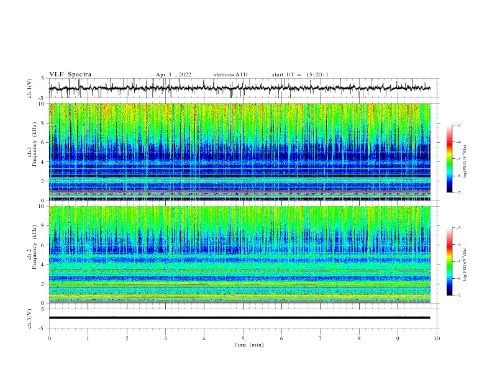Image resolution: width=492 pixels, height=380 pixels.
Task: Click tick label "0" on the Time axis
Action: [x=49, y=338]
